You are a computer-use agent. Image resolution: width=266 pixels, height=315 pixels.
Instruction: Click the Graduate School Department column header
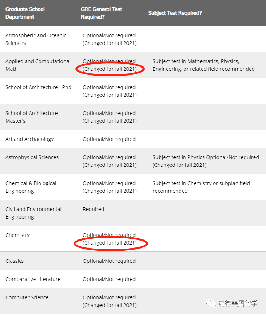25,13
